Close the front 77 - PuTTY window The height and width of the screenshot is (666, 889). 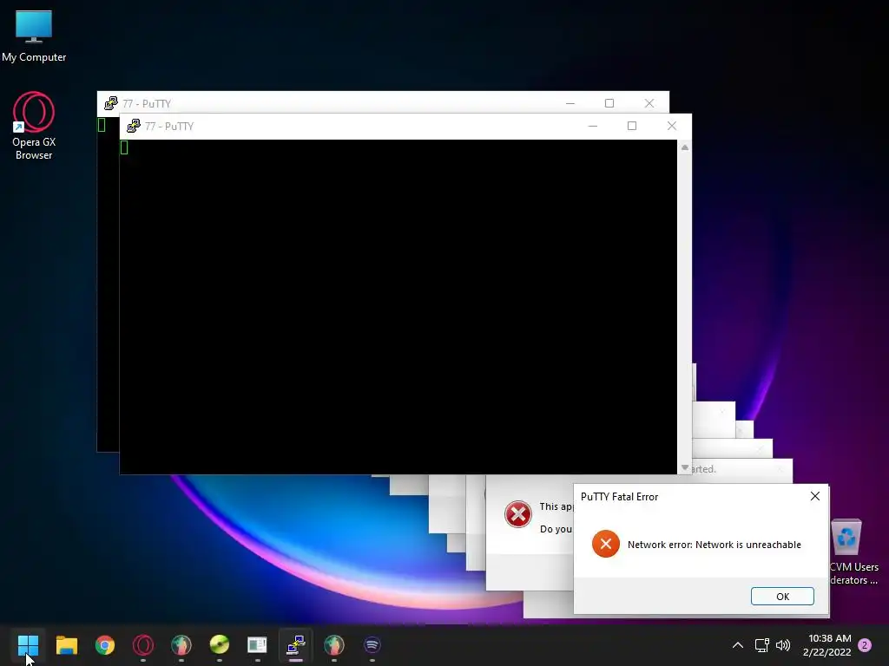[671, 126]
